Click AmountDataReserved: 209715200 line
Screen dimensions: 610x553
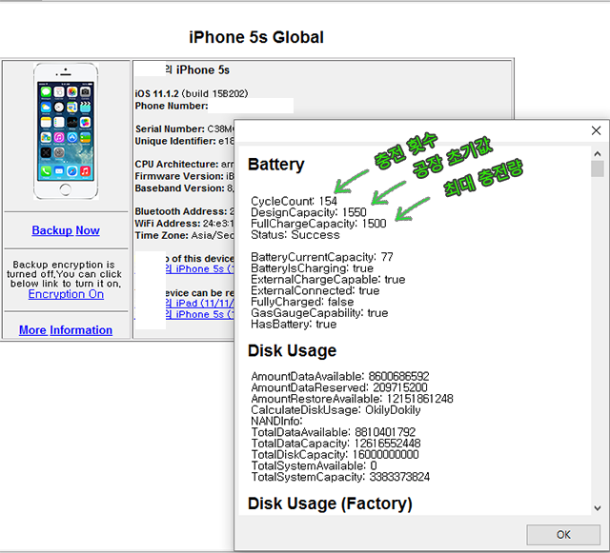339,387
